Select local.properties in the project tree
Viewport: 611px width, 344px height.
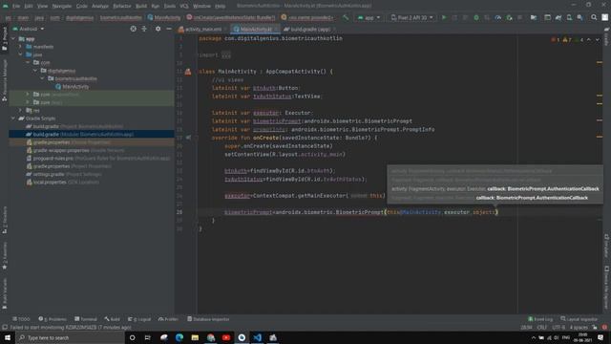[62, 183]
